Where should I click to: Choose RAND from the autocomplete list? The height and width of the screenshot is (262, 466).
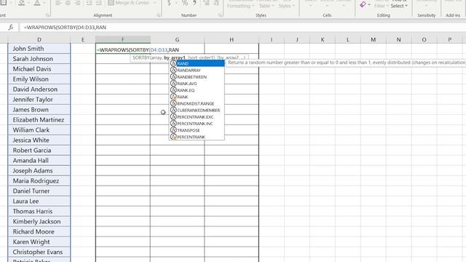tap(197, 63)
